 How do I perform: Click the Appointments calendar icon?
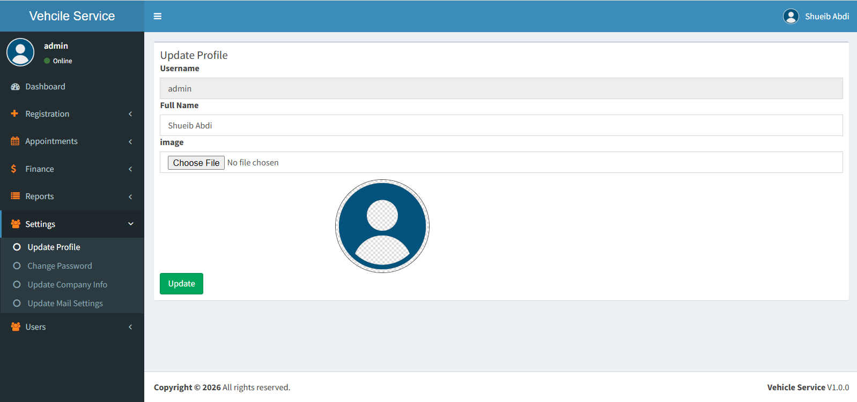(x=15, y=141)
